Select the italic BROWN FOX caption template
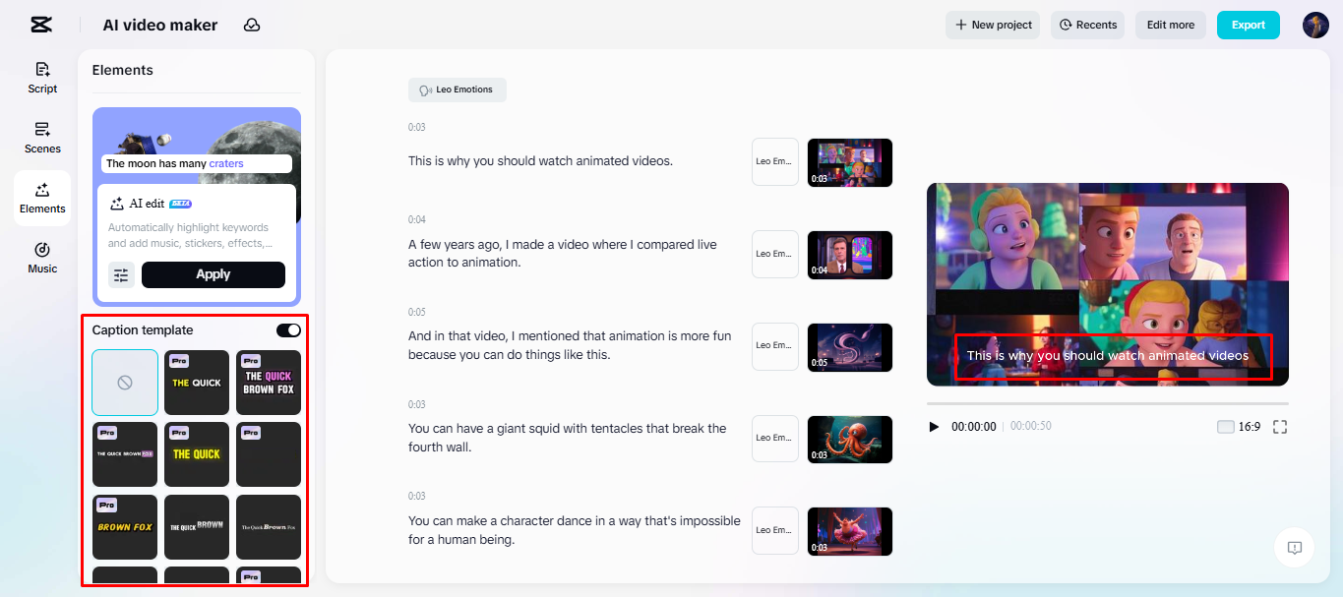1343x597 pixels. (125, 526)
